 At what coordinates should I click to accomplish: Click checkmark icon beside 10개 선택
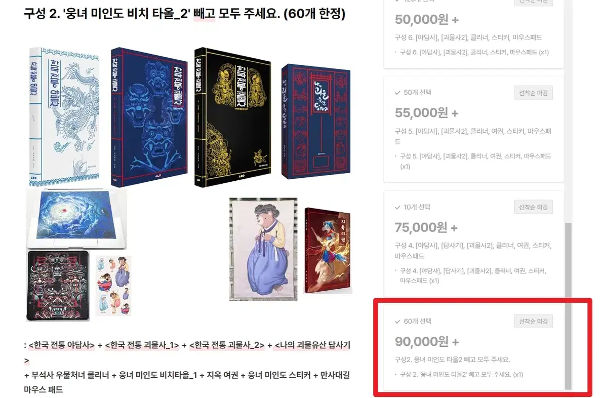tap(397, 208)
